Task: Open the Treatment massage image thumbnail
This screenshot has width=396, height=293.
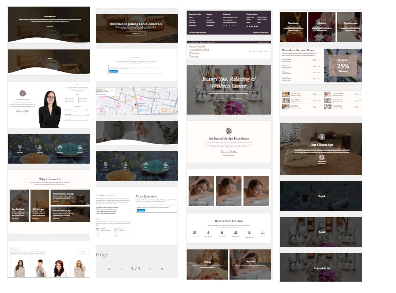Action: point(250,264)
